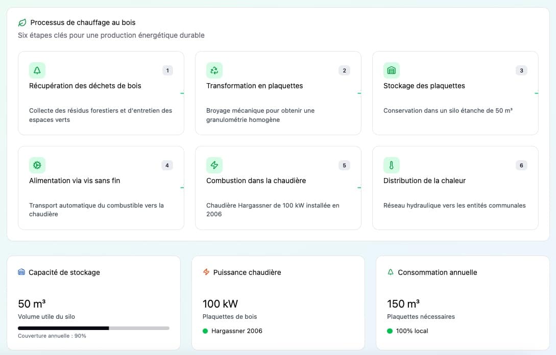Click the leaf icon beside Processus de chauffage
Screen dimensions: 556x355
coord(22,22)
